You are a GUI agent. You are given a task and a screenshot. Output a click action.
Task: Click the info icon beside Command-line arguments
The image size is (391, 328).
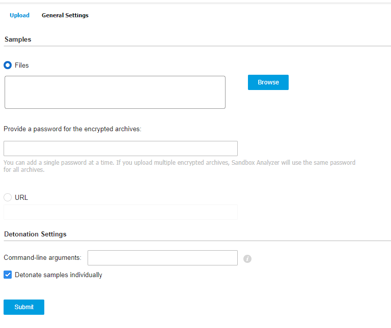pos(247,258)
